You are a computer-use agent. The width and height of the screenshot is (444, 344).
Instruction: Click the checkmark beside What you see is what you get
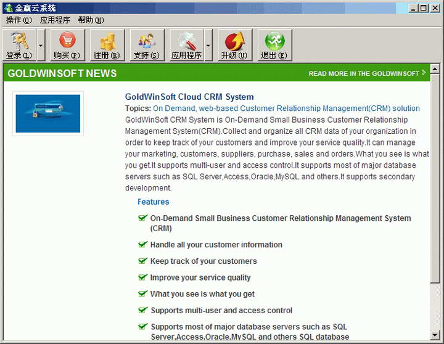click(142, 293)
